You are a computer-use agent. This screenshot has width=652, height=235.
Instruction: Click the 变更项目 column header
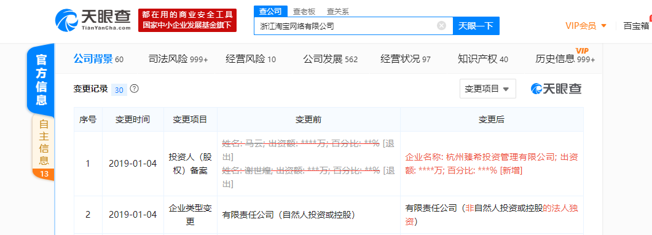coord(190,119)
